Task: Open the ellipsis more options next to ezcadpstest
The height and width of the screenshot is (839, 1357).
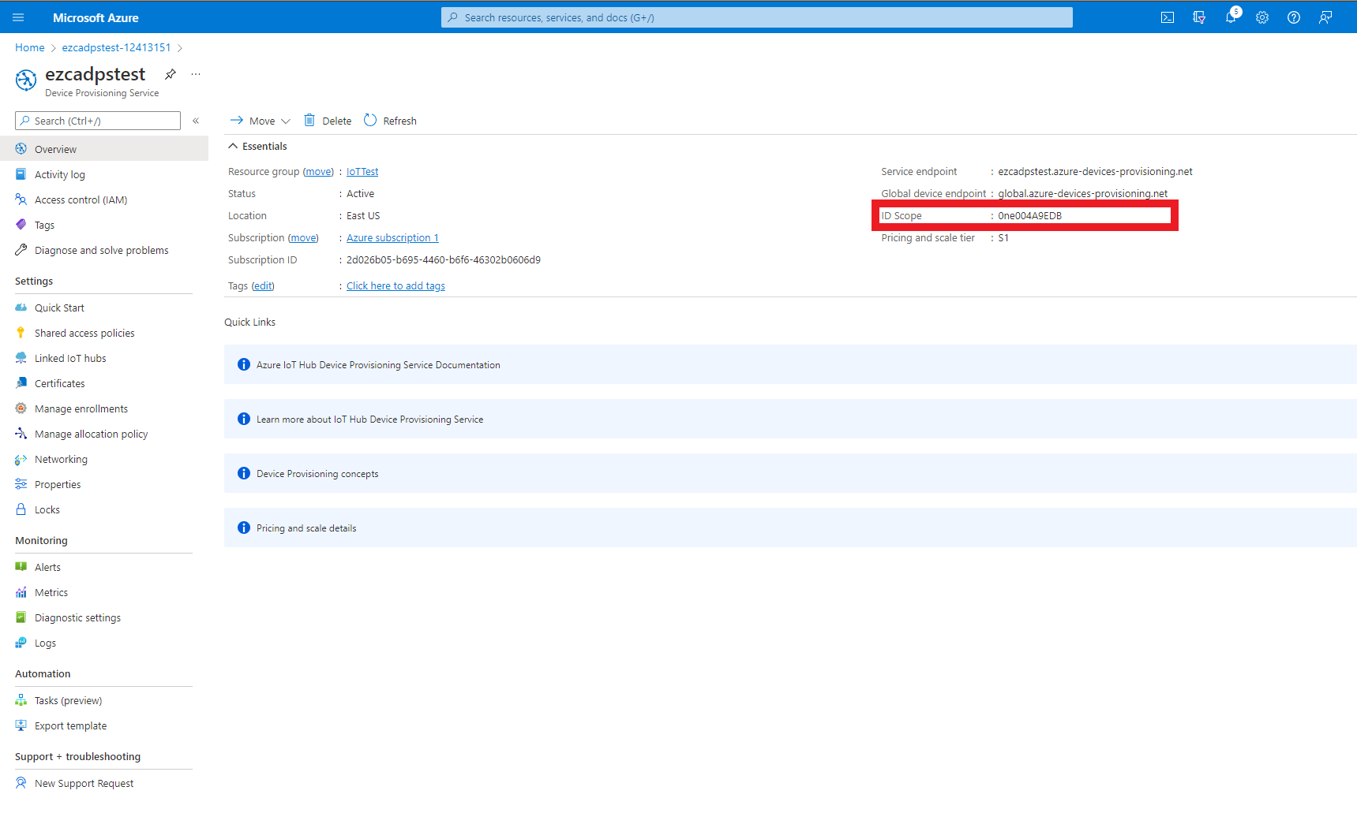Action: 196,74
